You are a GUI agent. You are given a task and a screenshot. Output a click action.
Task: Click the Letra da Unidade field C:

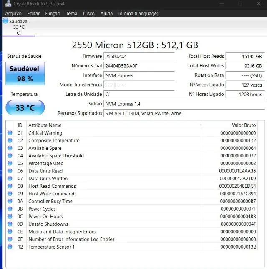139,95
